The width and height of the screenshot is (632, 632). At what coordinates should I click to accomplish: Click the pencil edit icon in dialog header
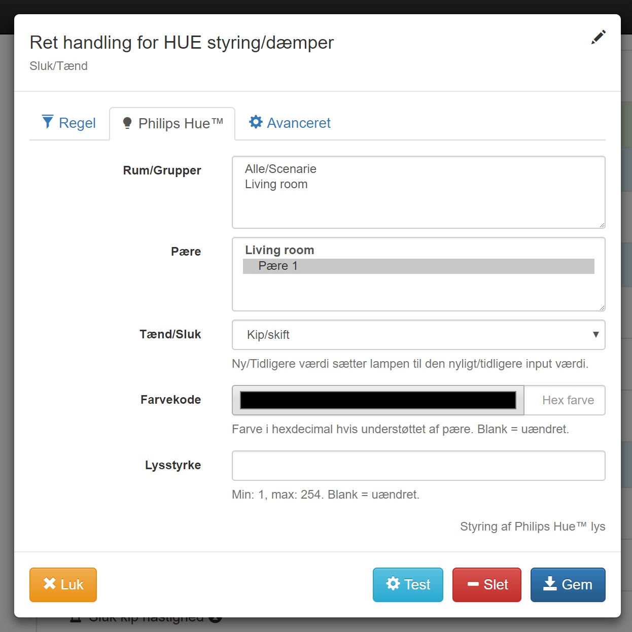[599, 37]
